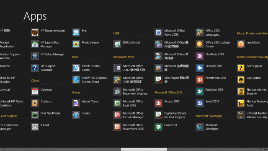Select the iTunes group header
The height and width of the screenshot is (151, 268).
[76, 92]
